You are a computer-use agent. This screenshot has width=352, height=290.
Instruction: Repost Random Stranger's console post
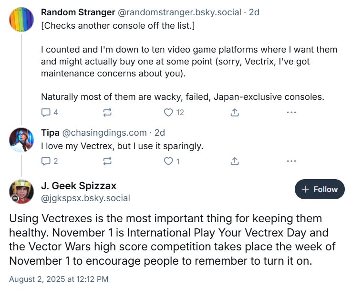pos(107,113)
